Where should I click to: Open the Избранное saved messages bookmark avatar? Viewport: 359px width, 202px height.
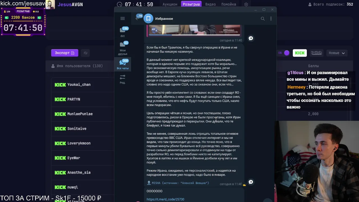(148, 19)
